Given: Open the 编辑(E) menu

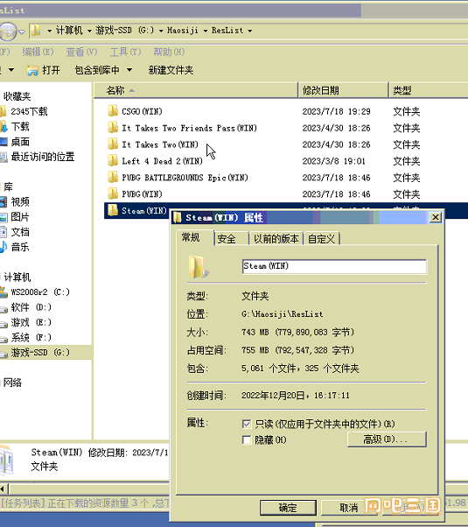Looking at the screenshot, I should coord(38,52).
